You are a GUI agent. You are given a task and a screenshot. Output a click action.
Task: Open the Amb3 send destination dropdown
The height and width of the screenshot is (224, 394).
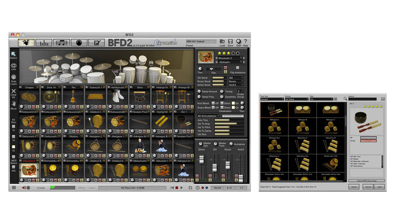236,85
